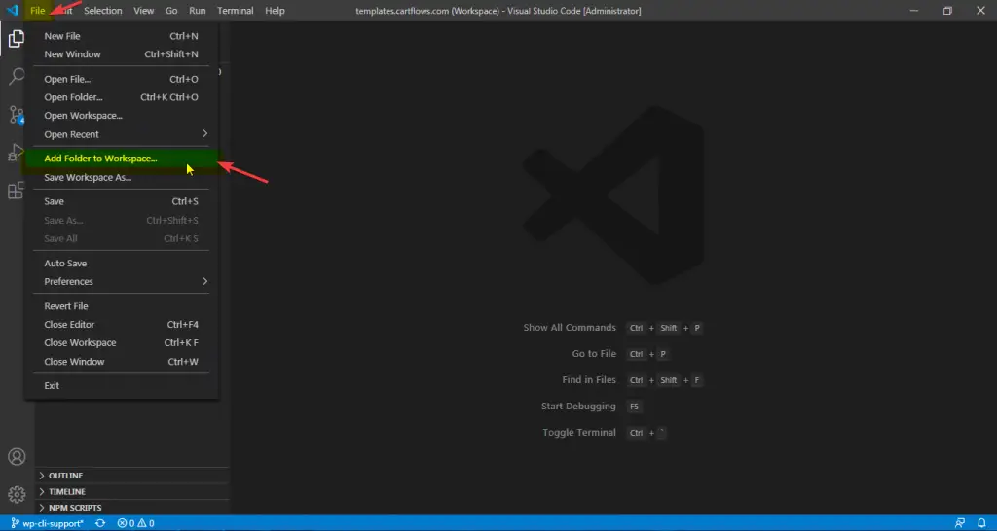
Task: Click the window title text
Action: [x=498, y=11]
